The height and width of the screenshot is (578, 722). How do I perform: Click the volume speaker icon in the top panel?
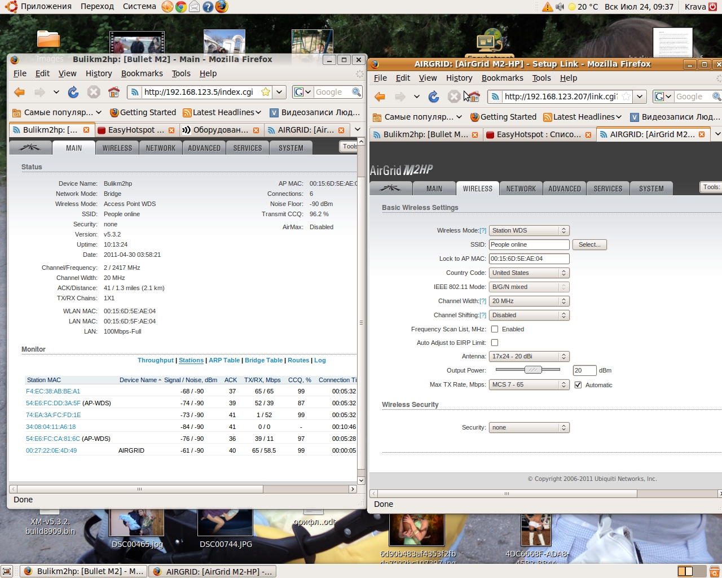point(560,7)
